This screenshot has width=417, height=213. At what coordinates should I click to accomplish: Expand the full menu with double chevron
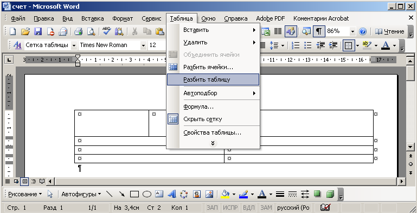pos(213,143)
